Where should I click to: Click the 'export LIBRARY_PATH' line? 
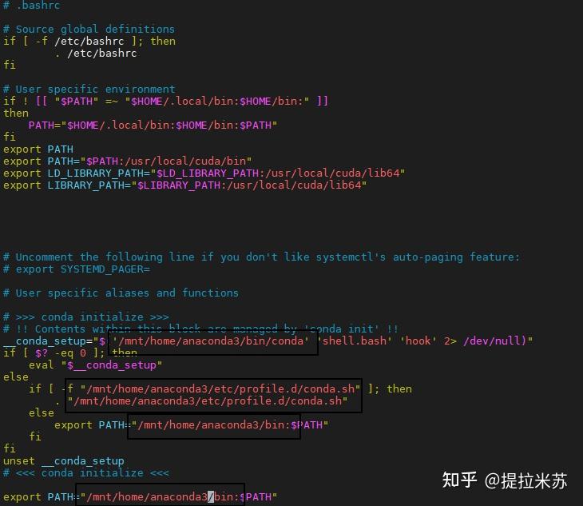pyautogui.click(x=184, y=185)
